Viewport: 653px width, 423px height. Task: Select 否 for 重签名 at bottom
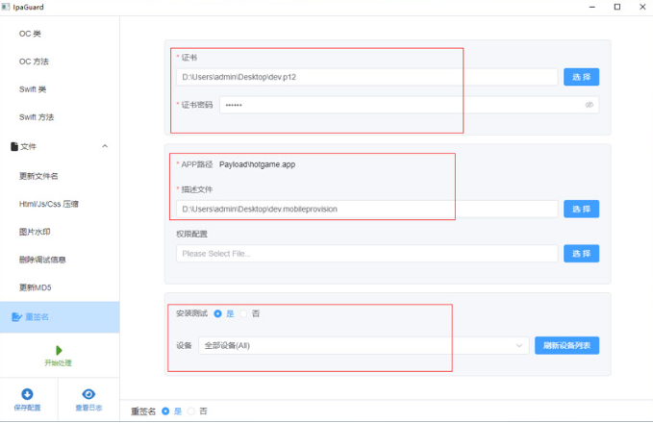tap(191, 411)
